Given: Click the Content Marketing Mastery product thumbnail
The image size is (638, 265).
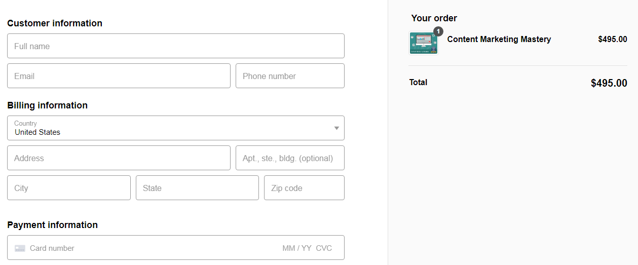Looking at the screenshot, I should pos(424,43).
